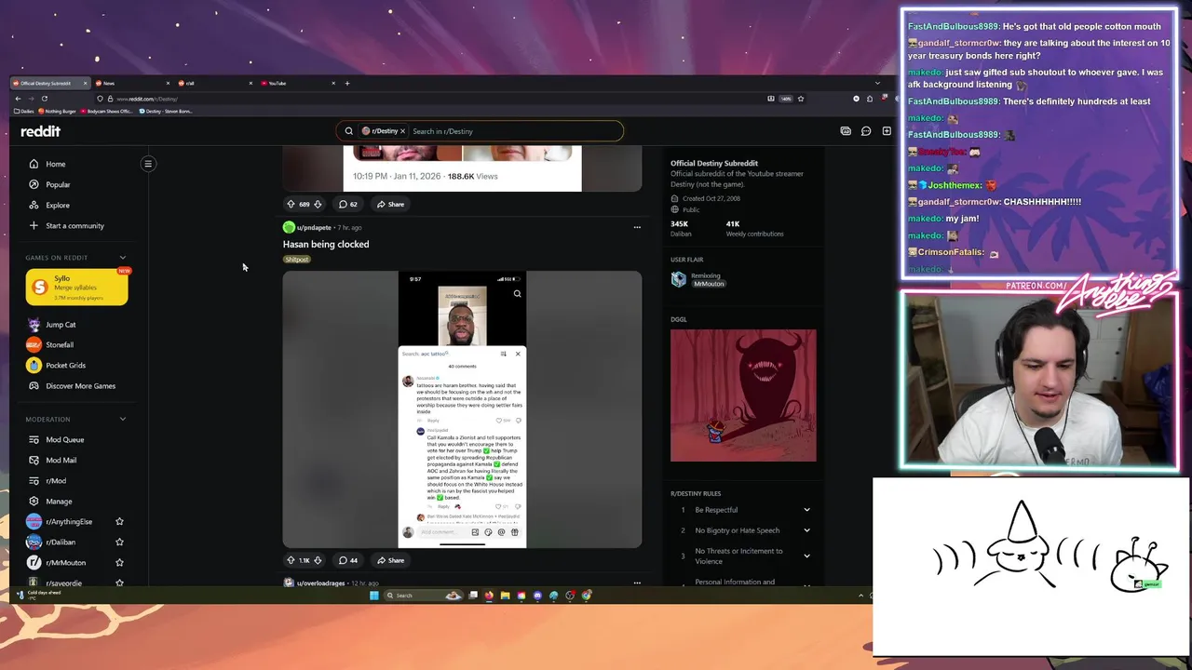The width and height of the screenshot is (1192, 670).
Task: Share the Hasan being clocked post
Action: coord(390,560)
